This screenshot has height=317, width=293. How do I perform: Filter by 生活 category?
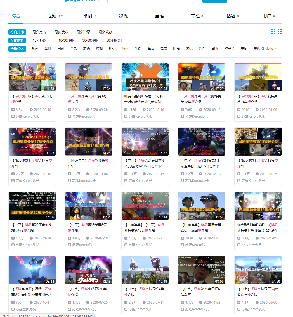[x=138, y=49]
